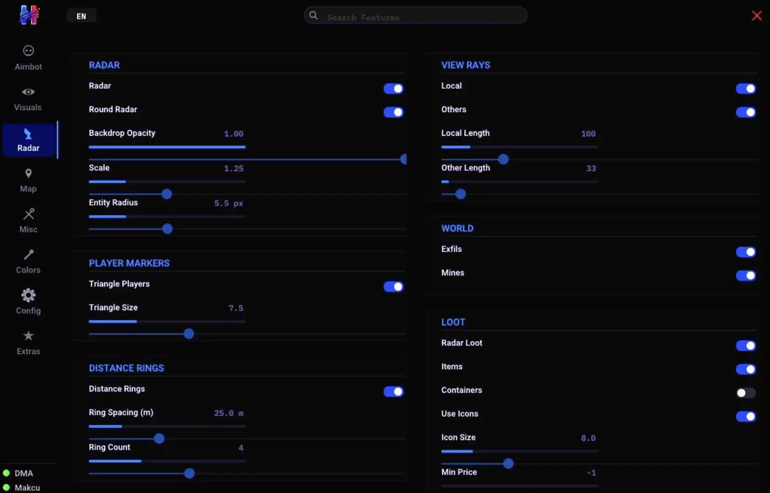770x493 pixels.
Task: Toggle the Exfils switch
Action: (745, 252)
